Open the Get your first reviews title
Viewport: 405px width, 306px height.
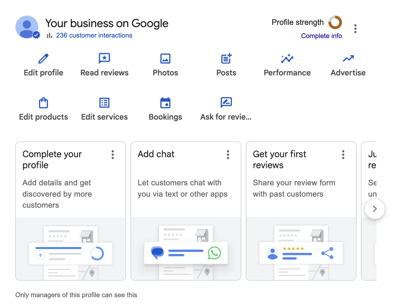(279, 160)
